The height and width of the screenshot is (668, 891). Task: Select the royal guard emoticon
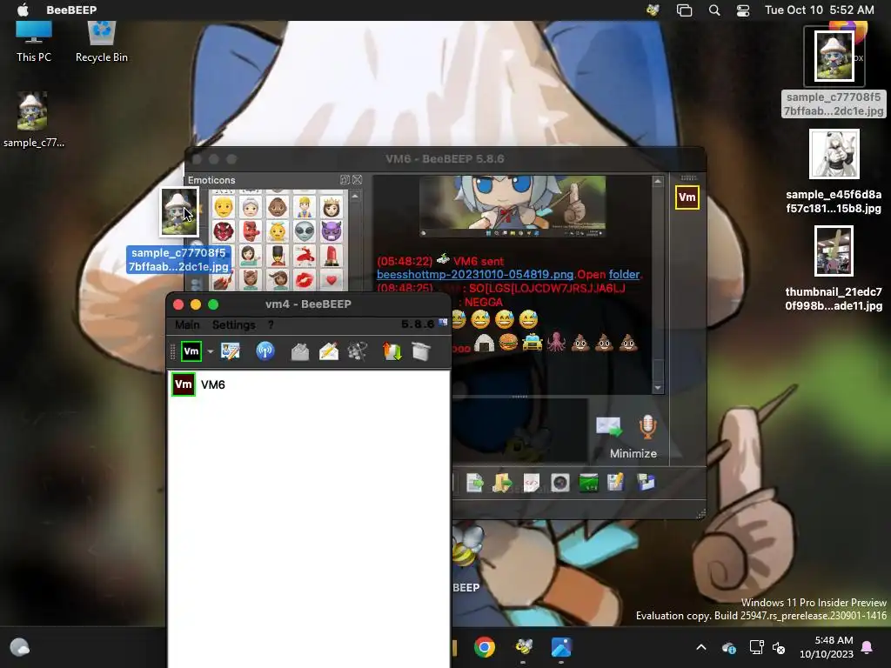(278, 257)
